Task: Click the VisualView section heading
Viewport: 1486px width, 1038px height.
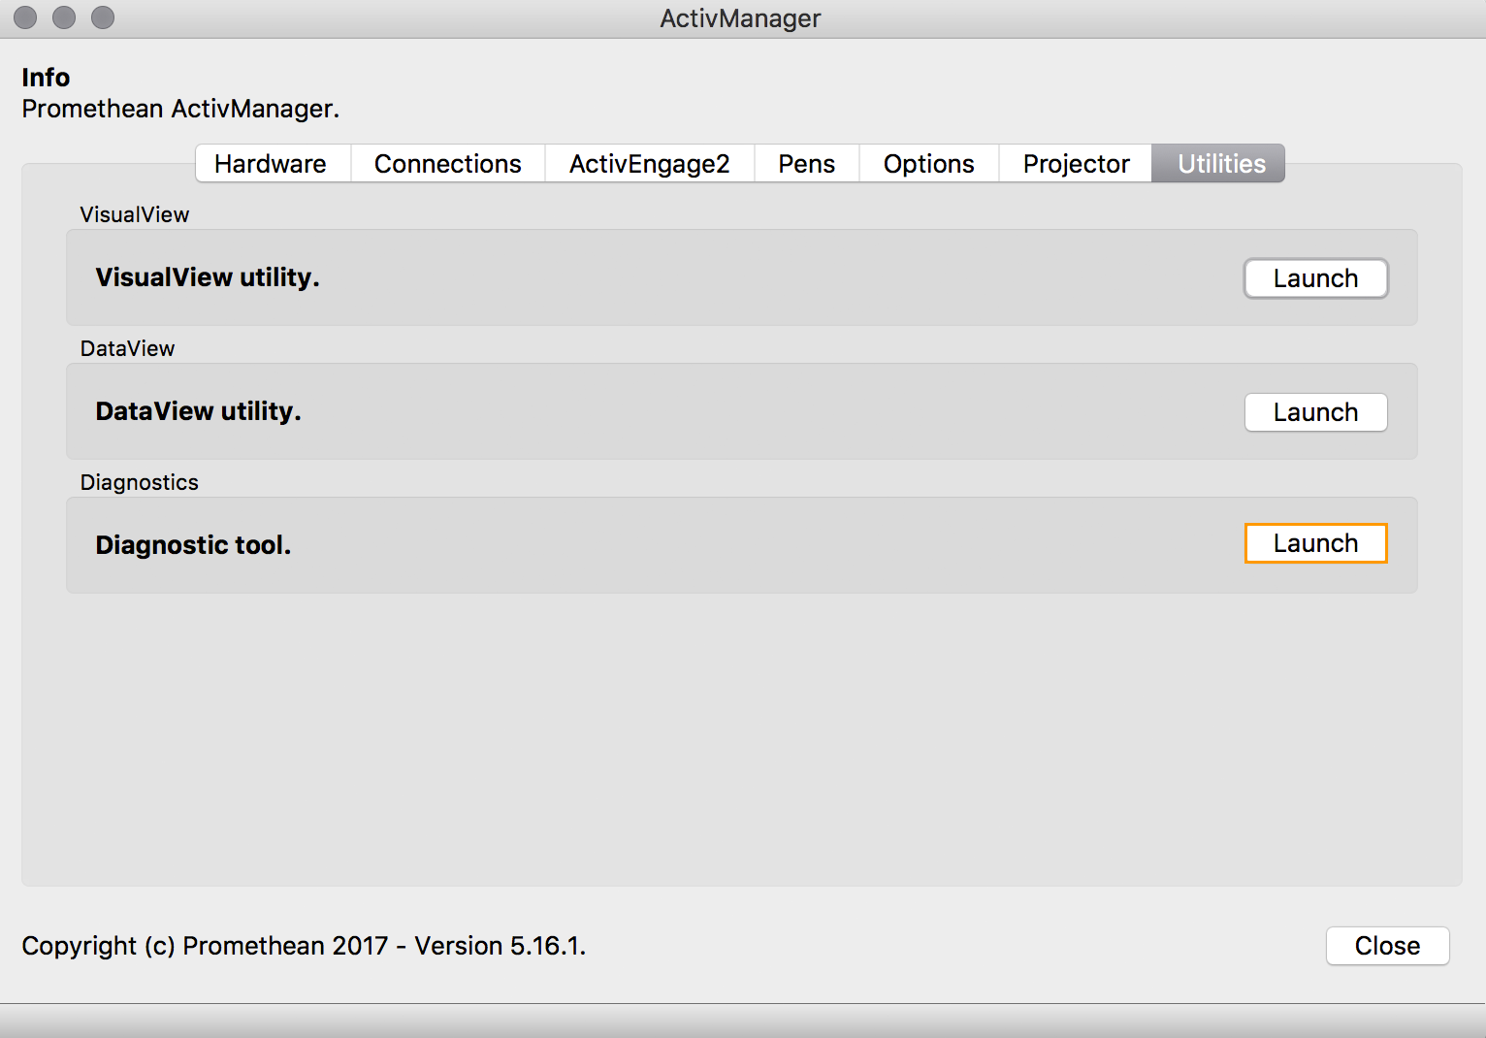Action: pos(134,213)
